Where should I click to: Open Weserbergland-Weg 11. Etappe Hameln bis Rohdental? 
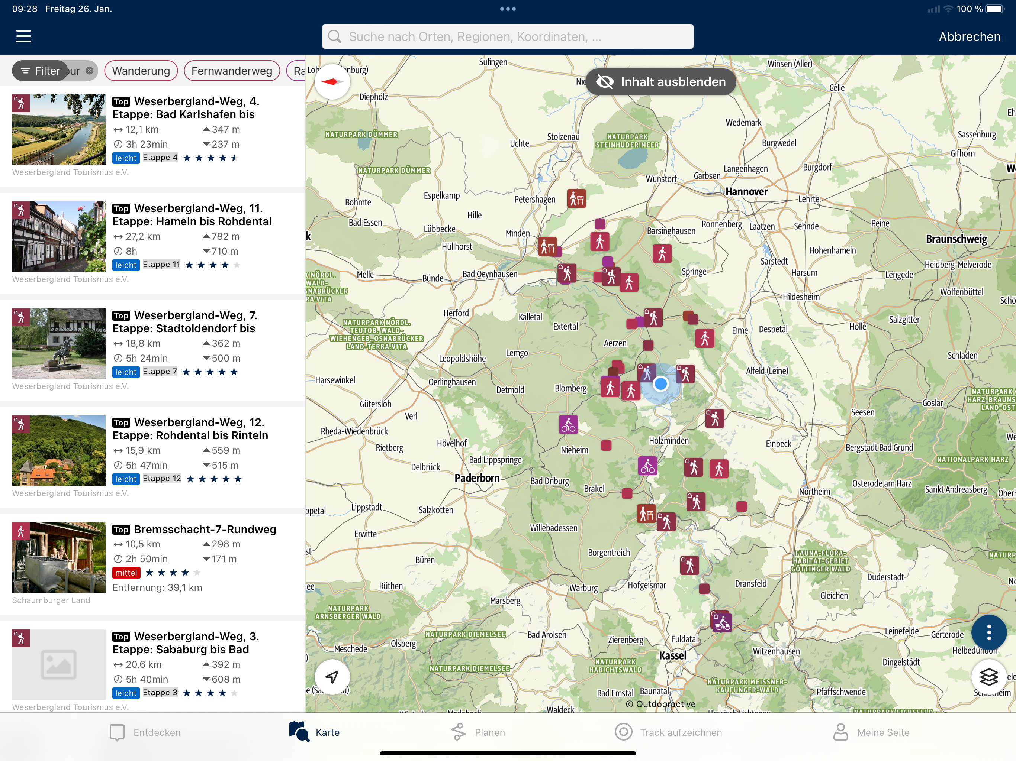(152, 243)
